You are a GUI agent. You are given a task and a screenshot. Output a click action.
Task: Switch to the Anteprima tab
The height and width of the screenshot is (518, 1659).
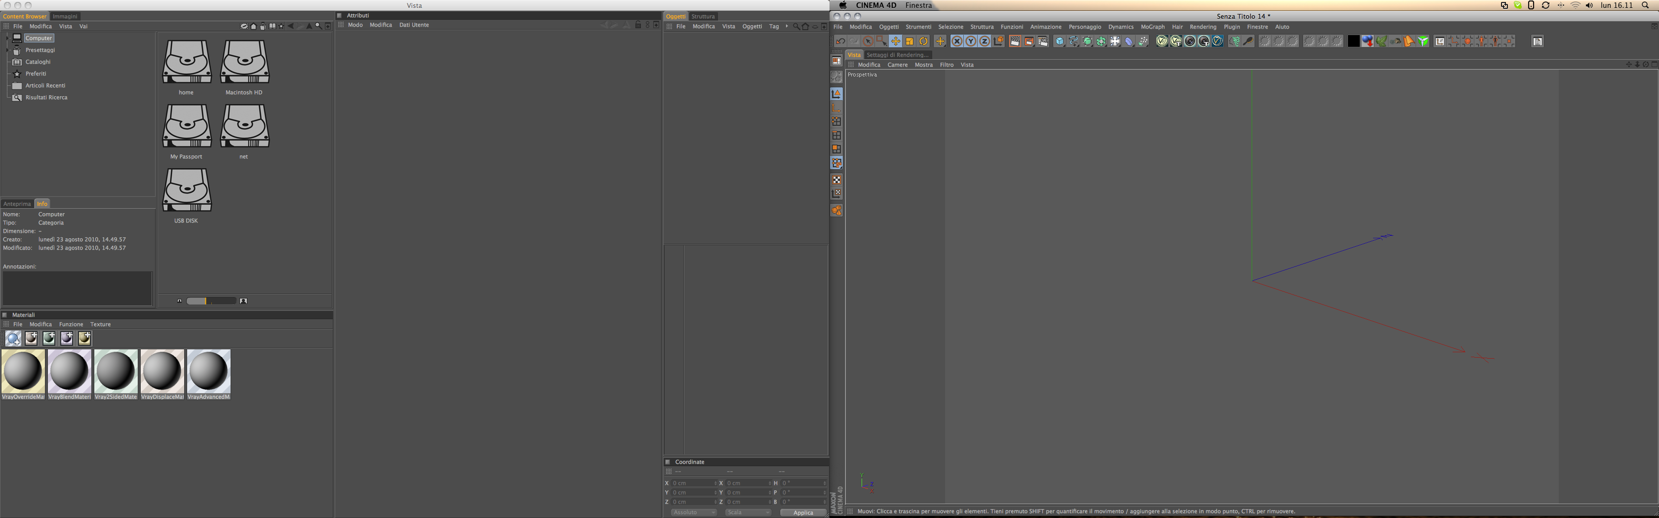(17, 204)
